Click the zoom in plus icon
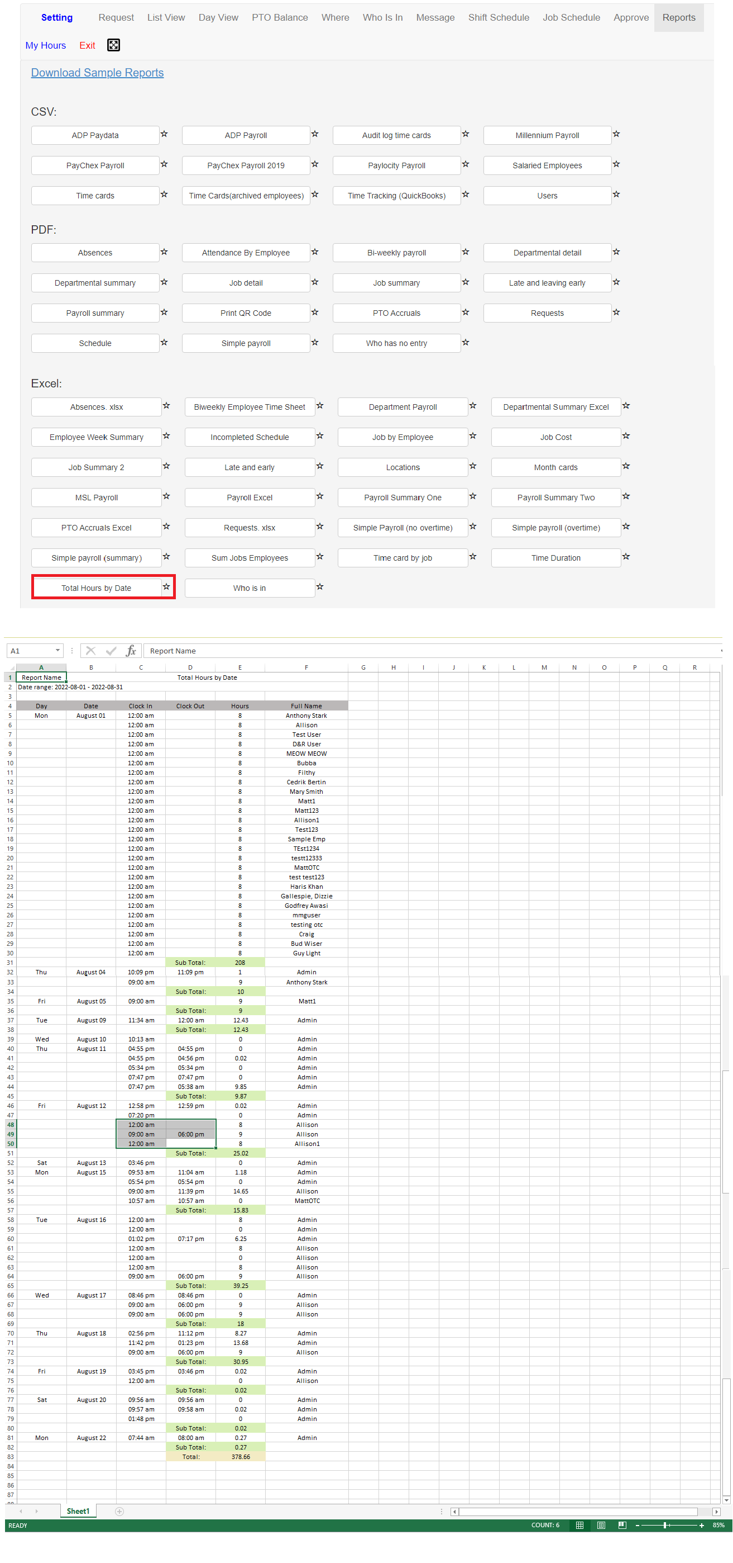 702,1525
